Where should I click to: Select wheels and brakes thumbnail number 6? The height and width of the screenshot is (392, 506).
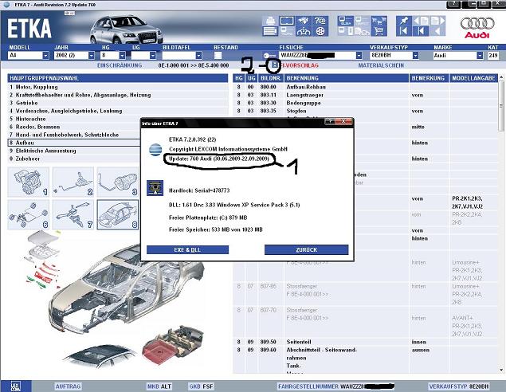tap(29, 214)
